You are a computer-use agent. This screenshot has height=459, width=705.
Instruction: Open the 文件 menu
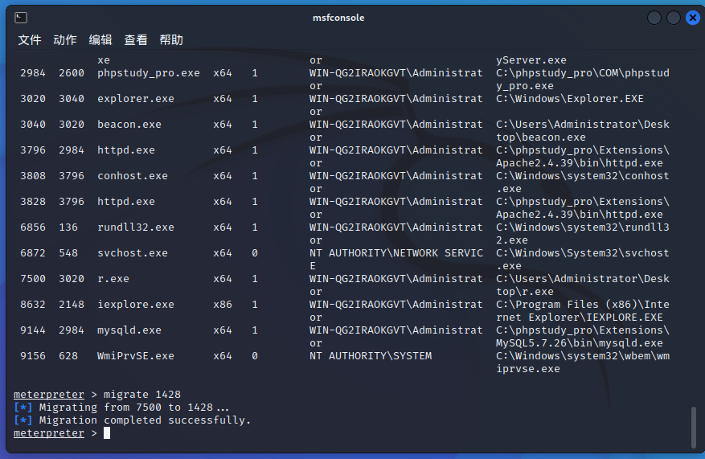coord(30,40)
